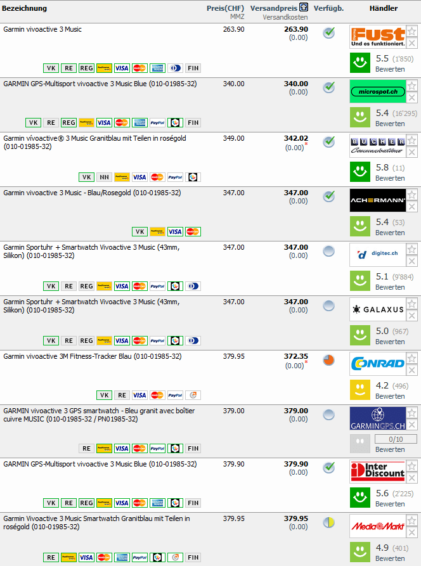Click the American Express icon in the Fust row

coord(157,68)
